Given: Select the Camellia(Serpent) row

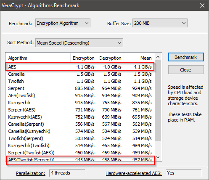Looking at the screenshot, I should 80,124.
